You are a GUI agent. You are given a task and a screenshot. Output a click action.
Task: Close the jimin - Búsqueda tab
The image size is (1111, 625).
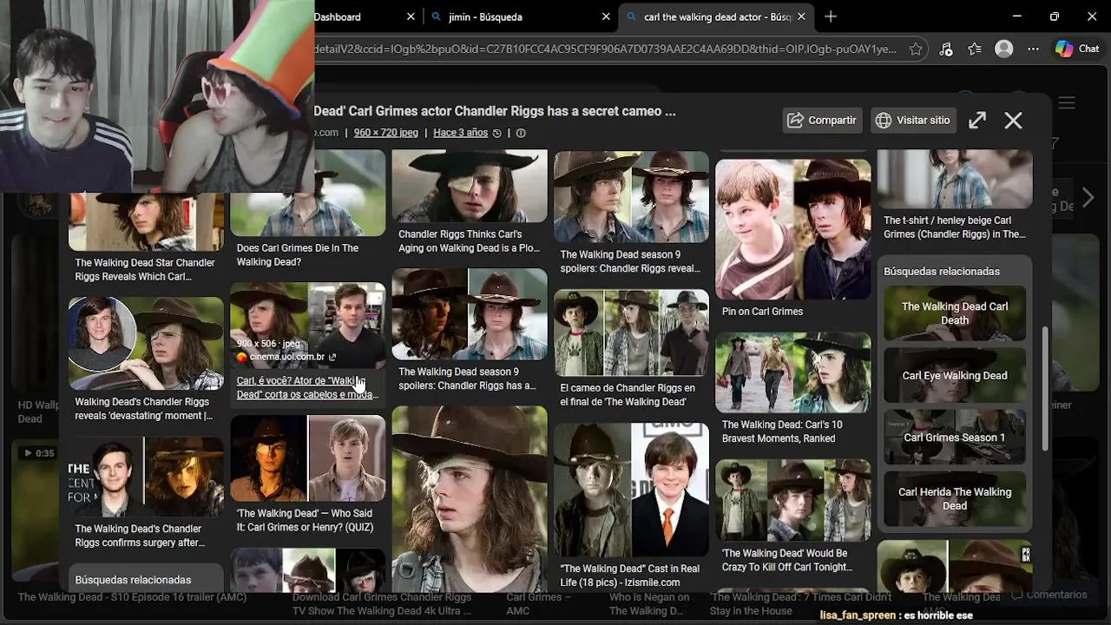(x=606, y=16)
